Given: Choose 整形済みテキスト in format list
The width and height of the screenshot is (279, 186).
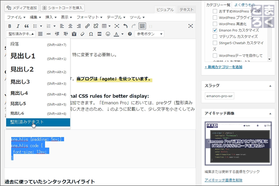Looking at the screenshot, I should 38,122.
